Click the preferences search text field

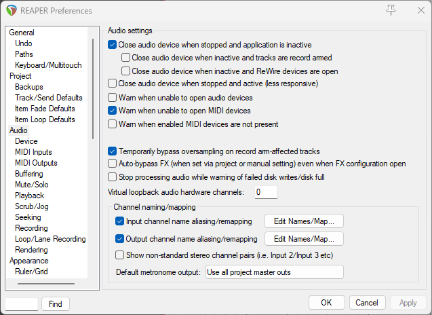(22, 303)
